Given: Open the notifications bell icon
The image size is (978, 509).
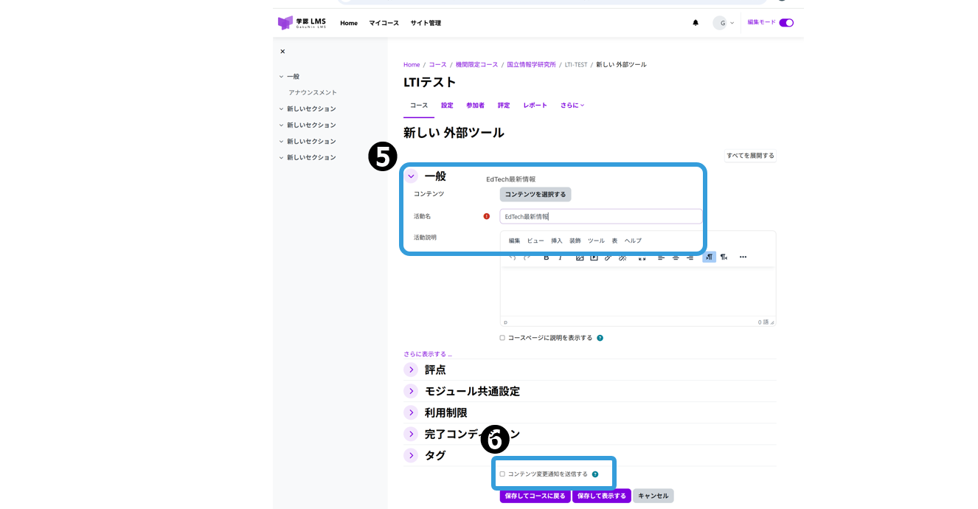Looking at the screenshot, I should coord(695,23).
